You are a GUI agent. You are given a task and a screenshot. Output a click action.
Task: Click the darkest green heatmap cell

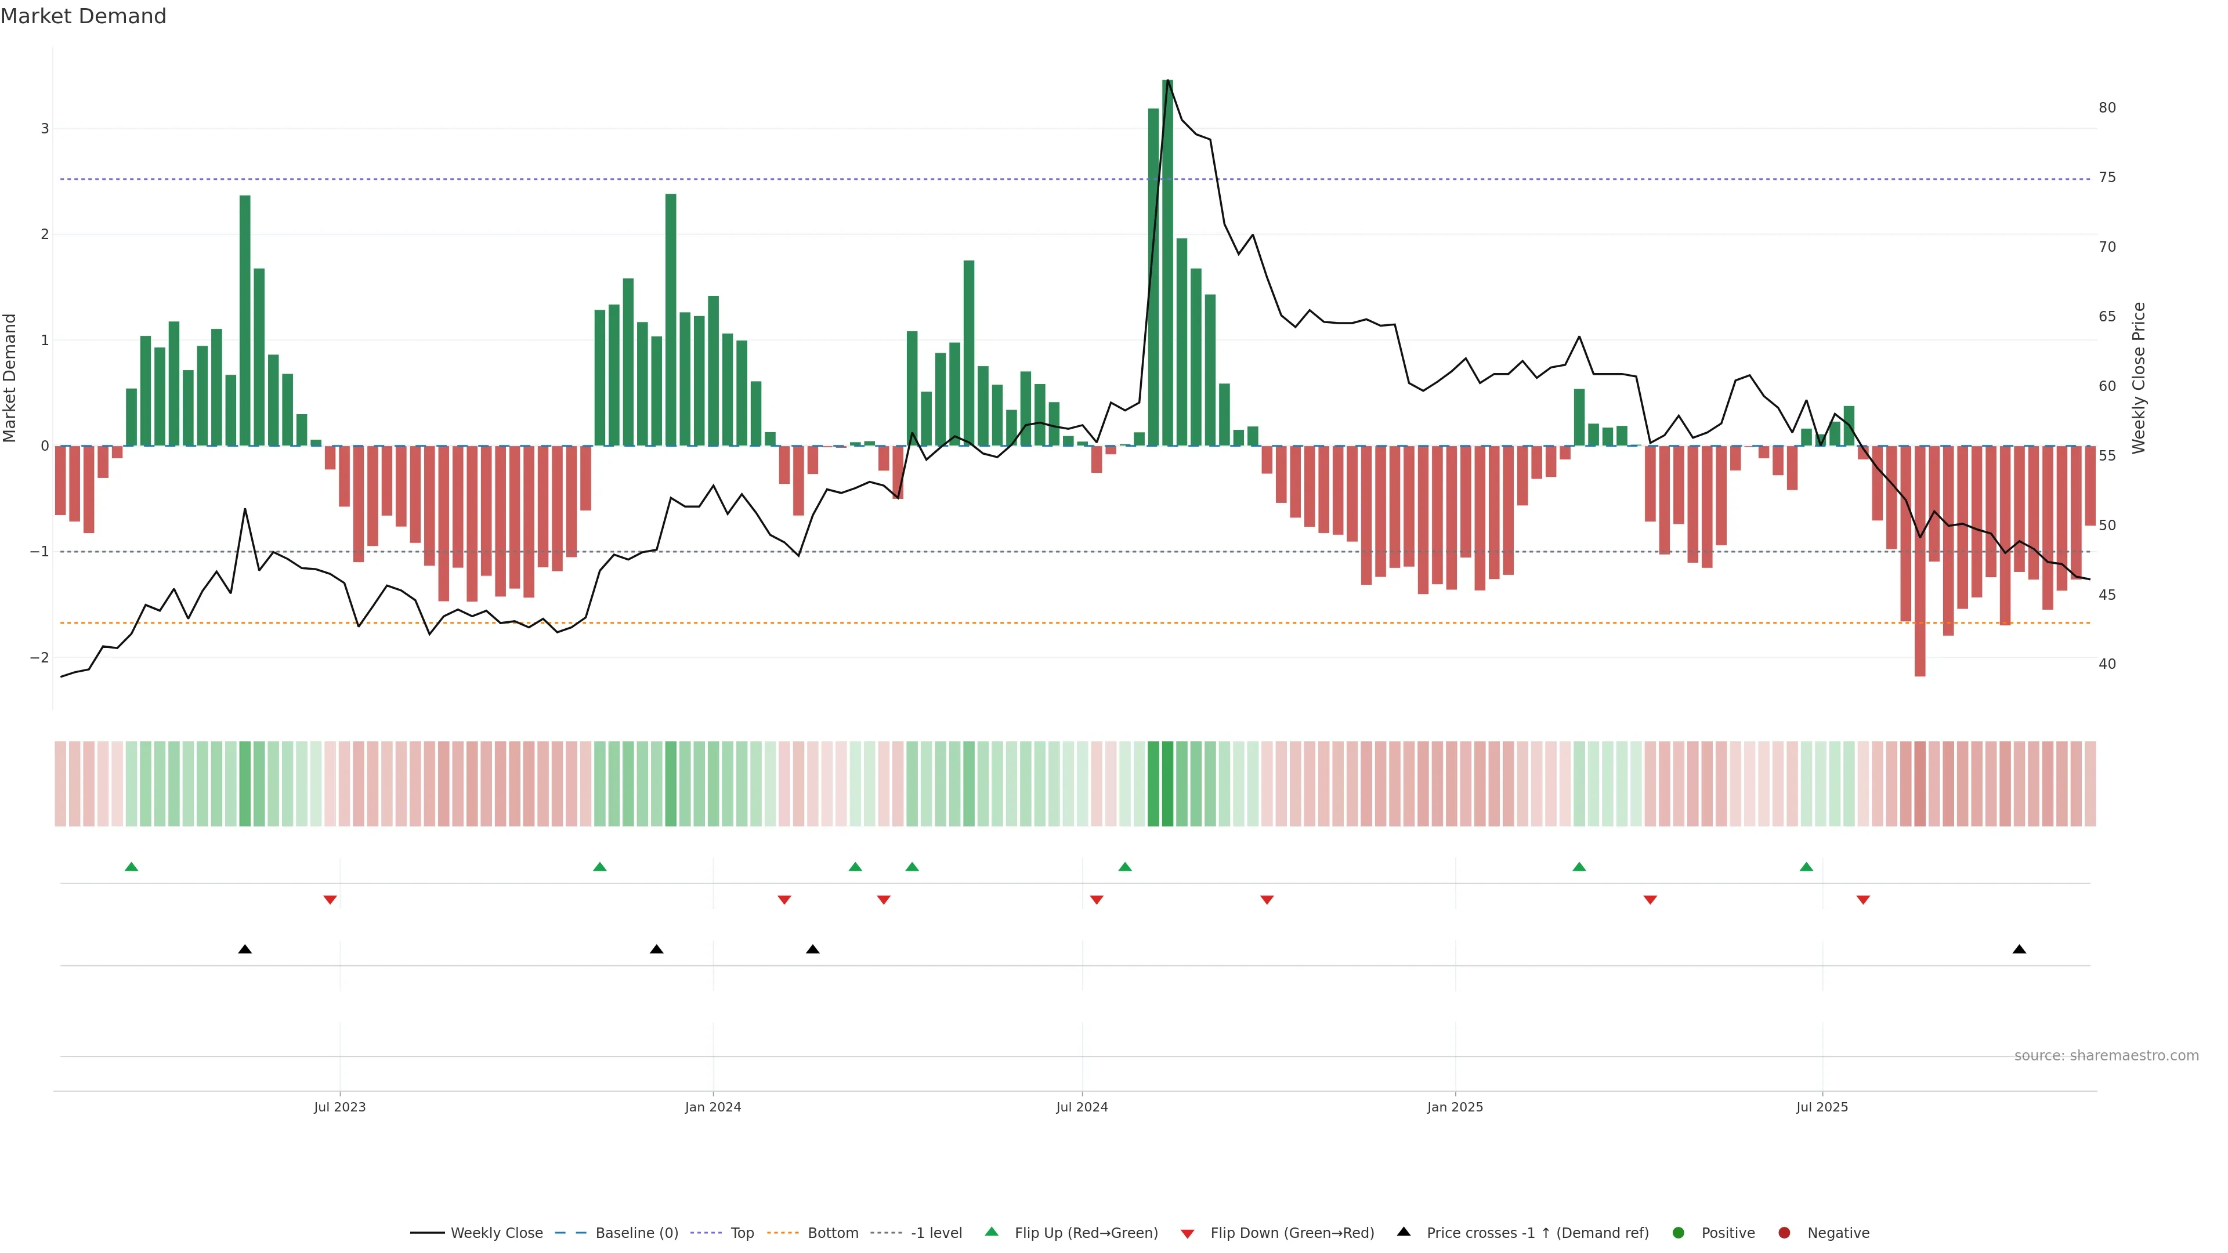click(1167, 784)
